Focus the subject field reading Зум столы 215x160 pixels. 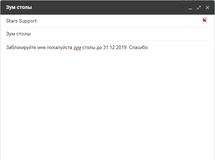click(x=107, y=34)
